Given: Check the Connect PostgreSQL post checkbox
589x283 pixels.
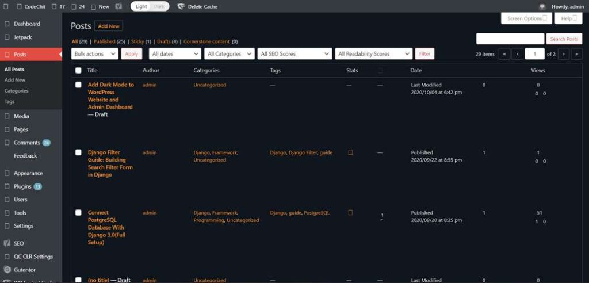Looking at the screenshot, I should [x=78, y=212].
